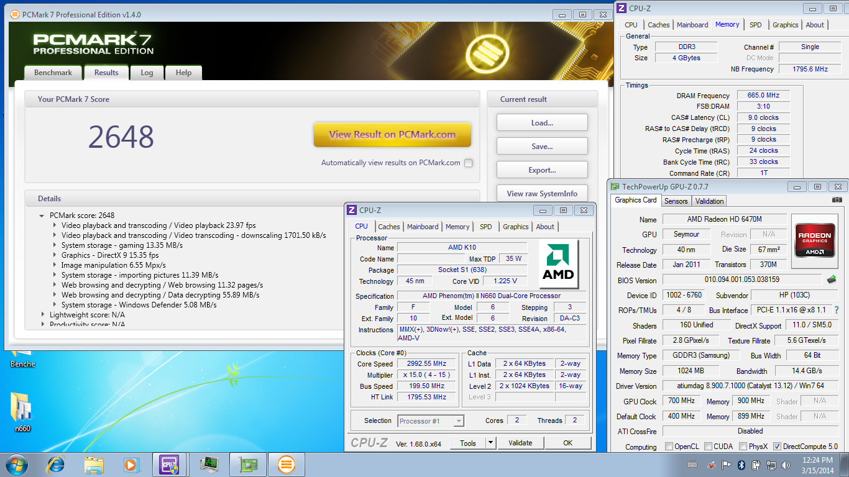This screenshot has height=477, width=849.
Task: Open Mainboard tab in front CPU-Z window
Action: (x=423, y=227)
